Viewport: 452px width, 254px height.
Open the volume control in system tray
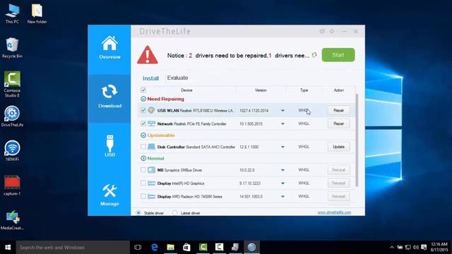(415, 247)
